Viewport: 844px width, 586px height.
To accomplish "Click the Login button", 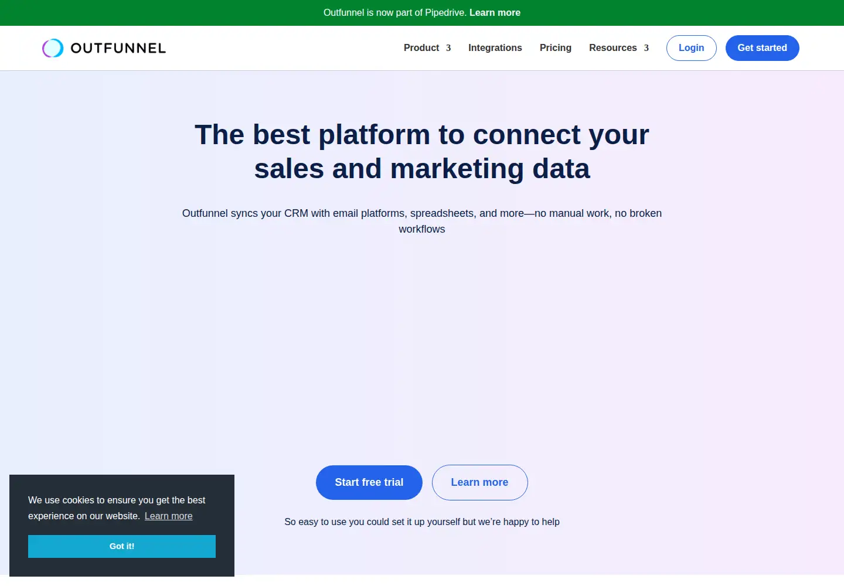I will 692,48.
